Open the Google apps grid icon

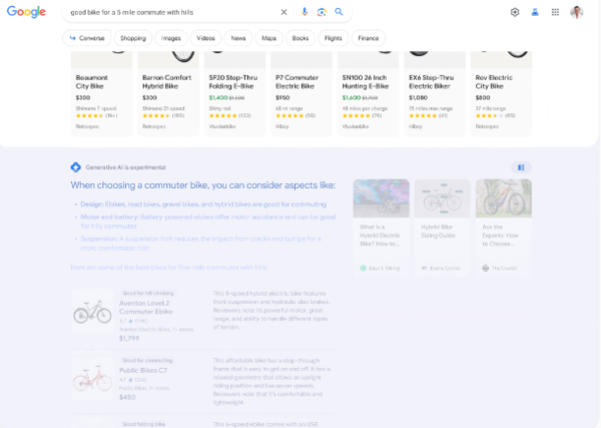tap(555, 12)
